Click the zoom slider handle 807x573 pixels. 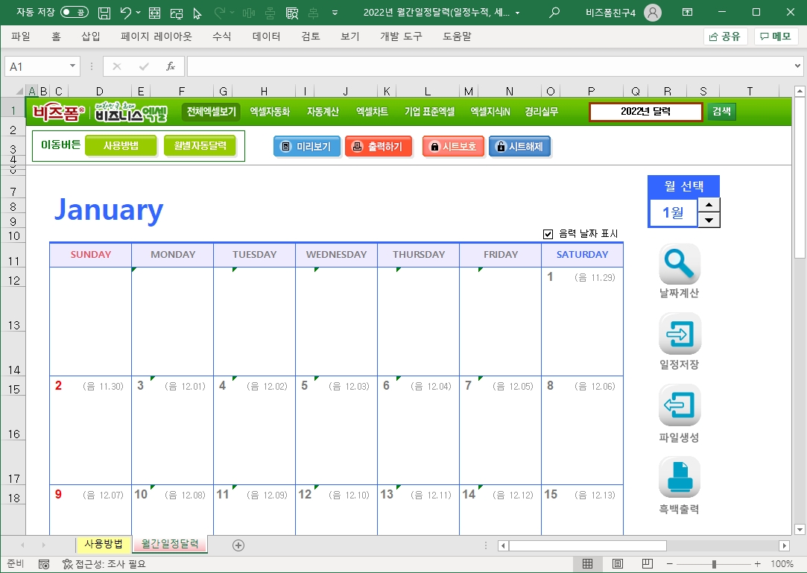[x=714, y=564]
